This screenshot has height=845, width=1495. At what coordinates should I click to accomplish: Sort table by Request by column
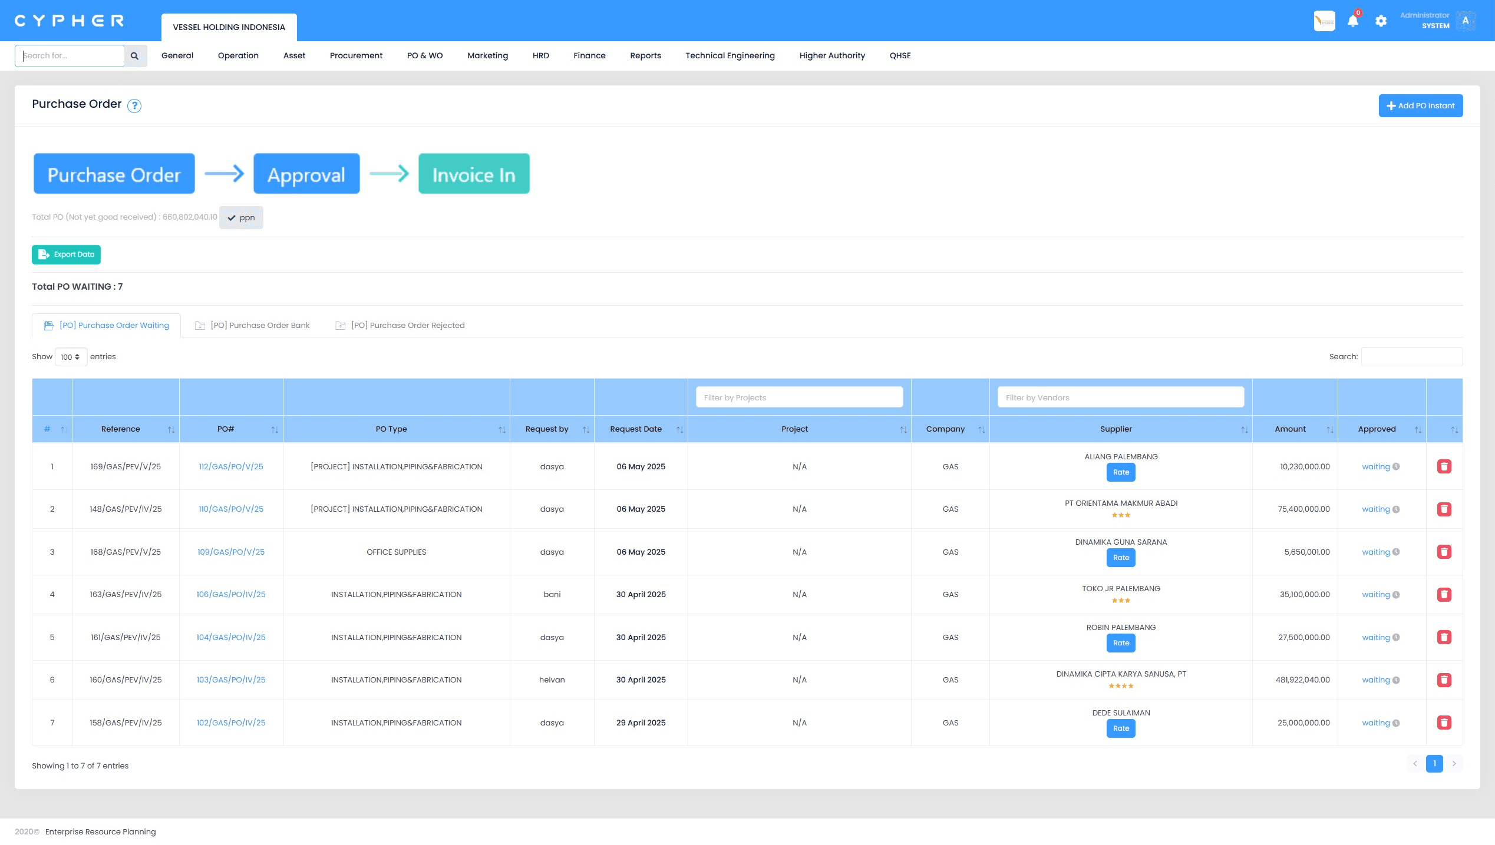tap(552, 429)
